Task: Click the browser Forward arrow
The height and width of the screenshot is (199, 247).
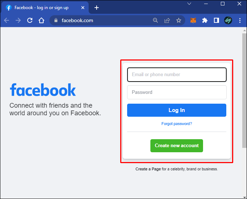Action: pos(18,20)
